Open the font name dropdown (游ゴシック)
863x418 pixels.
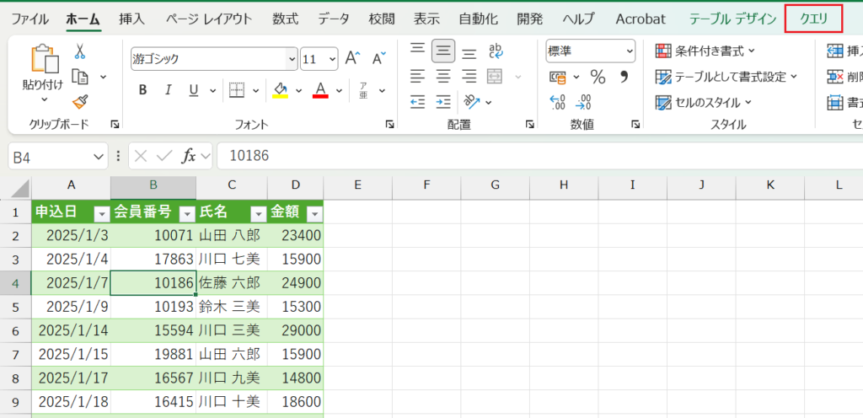pyautogui.click(x=292, y=59)
